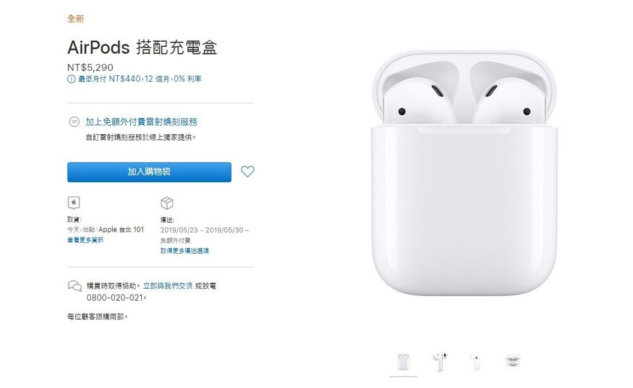Select the first thumbnail of the closed case
The height and width of the screenshot is (388, 633).
click(403, 362)
